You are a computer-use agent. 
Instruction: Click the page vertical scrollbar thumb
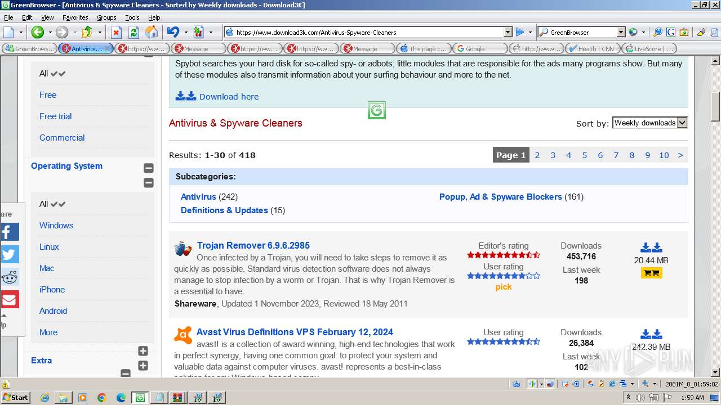(715, 106)
